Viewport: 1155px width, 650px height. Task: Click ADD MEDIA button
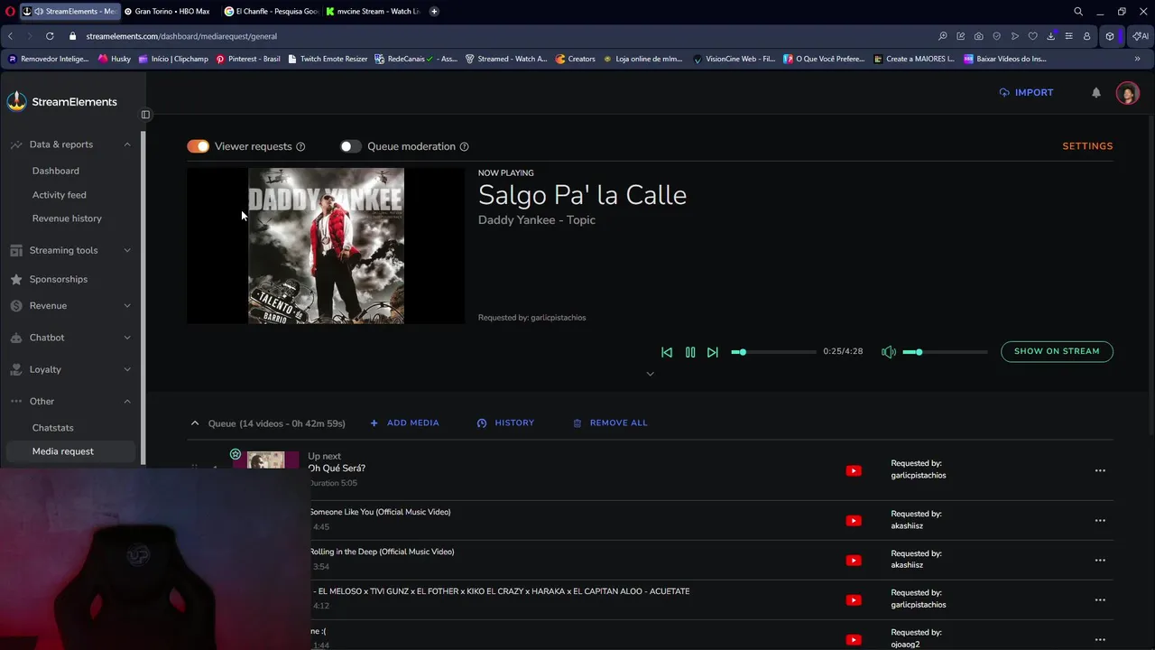(404, 422)
